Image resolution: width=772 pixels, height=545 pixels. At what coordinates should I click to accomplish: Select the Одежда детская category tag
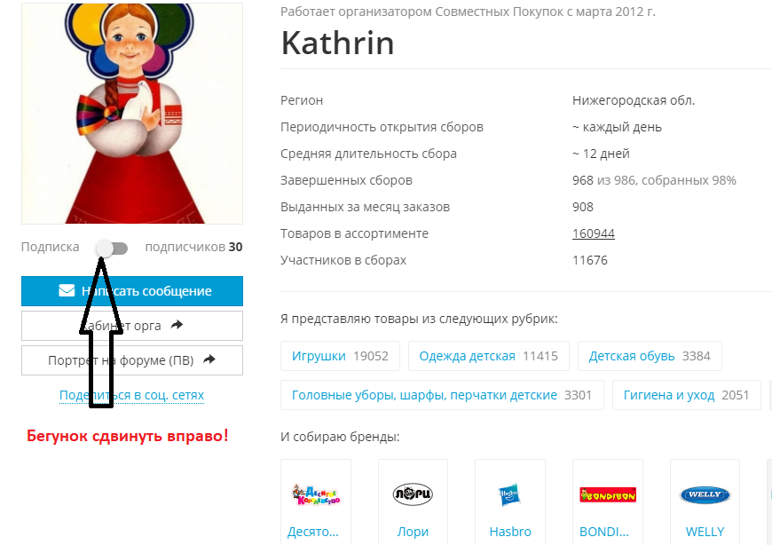(488, 356)
